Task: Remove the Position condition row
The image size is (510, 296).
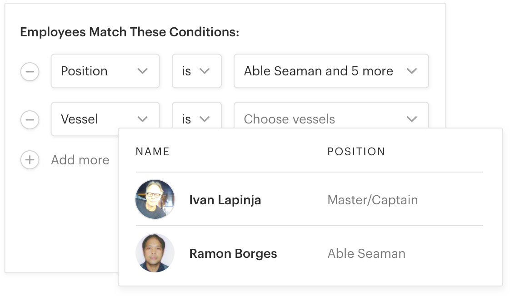Action: click(30, 72)
